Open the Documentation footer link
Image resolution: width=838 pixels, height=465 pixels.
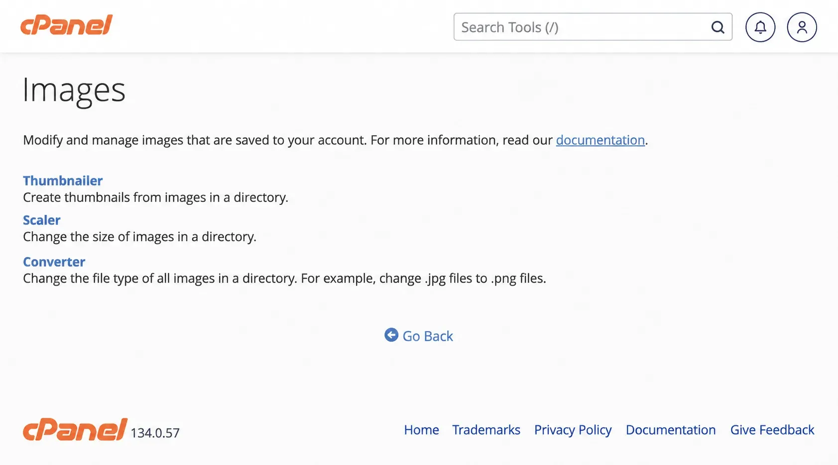(x=671, y=430)
